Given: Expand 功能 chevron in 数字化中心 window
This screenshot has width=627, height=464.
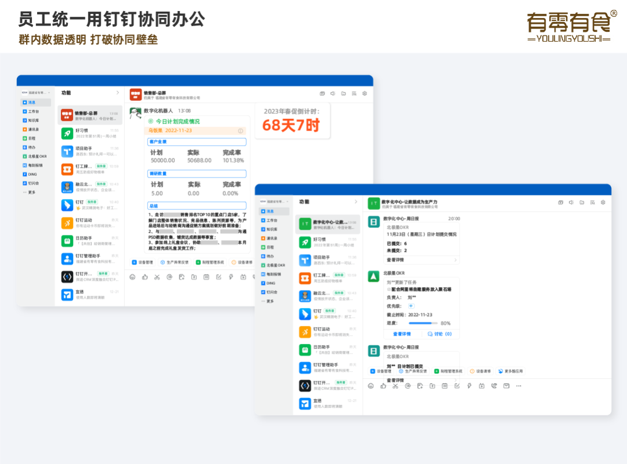Looking at the screenshot, I should (x=356, y=201).
